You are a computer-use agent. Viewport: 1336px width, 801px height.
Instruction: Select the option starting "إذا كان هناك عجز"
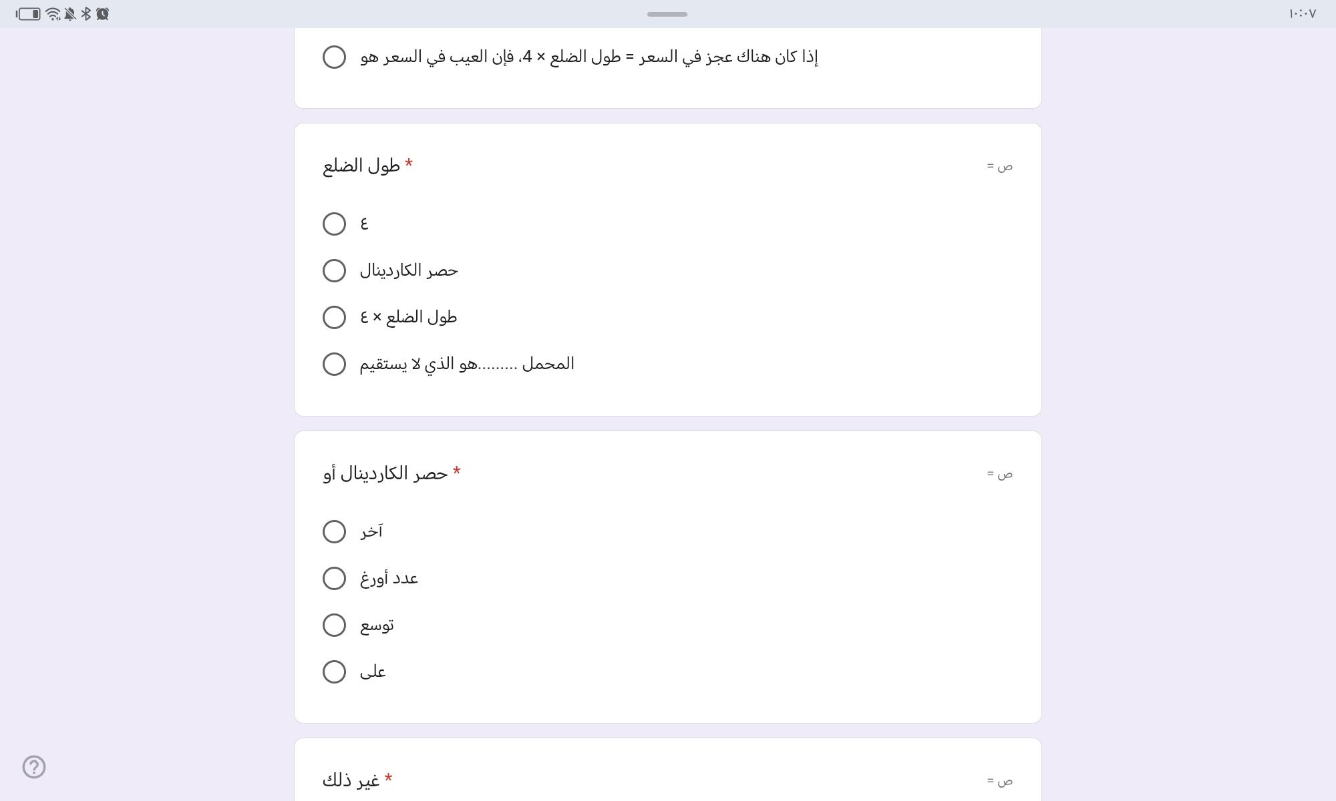click(x=334, y=57)
